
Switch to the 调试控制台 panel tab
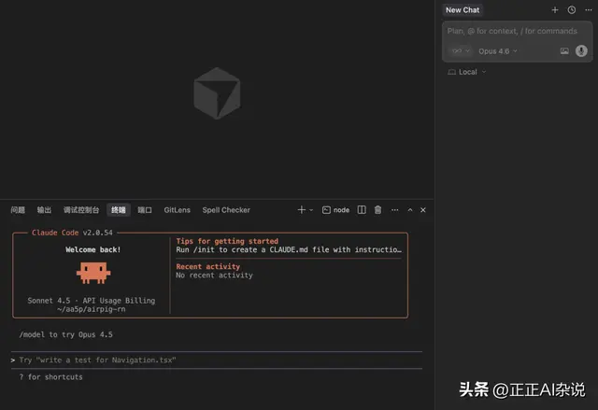click(81, 210)
